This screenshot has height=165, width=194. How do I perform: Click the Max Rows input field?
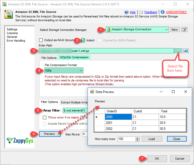click(85, 134)
